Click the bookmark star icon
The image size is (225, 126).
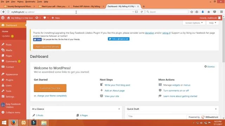click(x=192, y=12)
